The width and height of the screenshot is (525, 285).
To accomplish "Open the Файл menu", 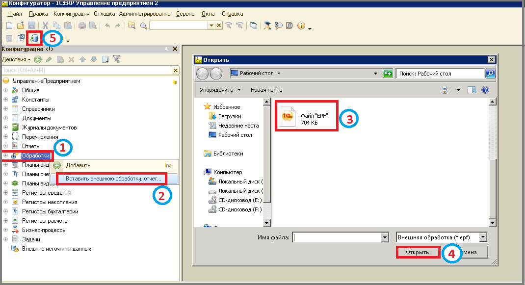I will 15,14.
